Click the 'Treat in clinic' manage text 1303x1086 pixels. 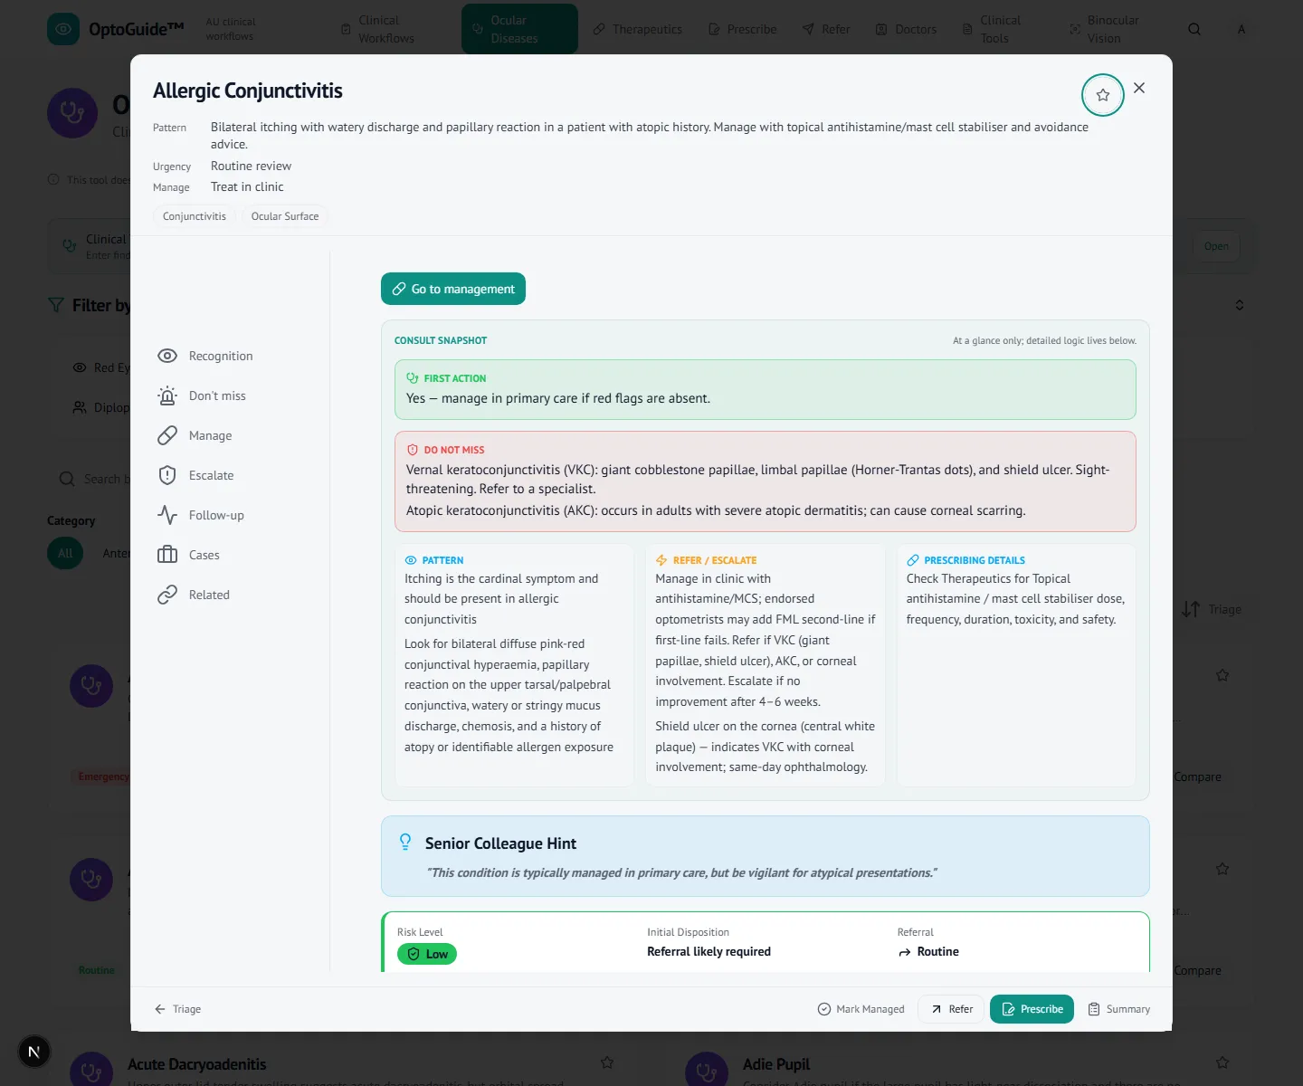click(247, 186)
